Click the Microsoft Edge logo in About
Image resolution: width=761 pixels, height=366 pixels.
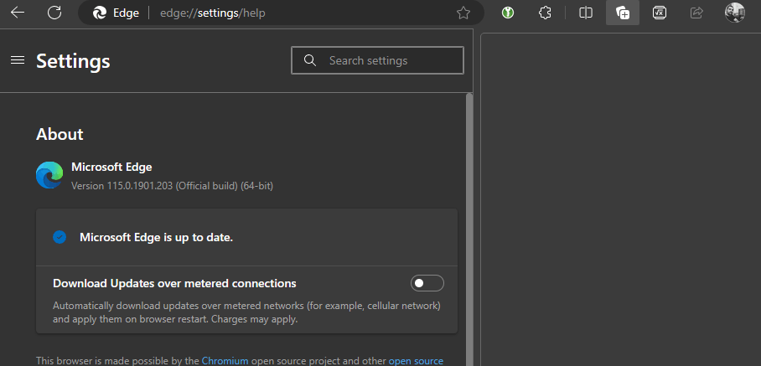49,175
